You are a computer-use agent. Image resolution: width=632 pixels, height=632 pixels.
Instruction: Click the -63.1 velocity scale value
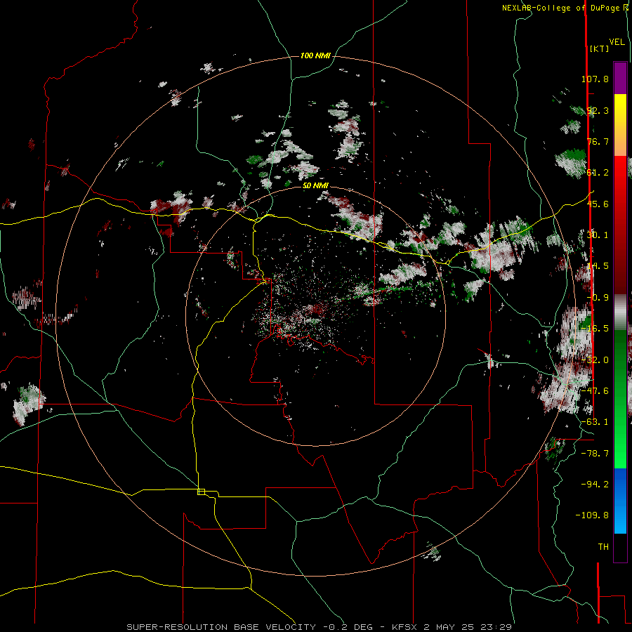595,422
